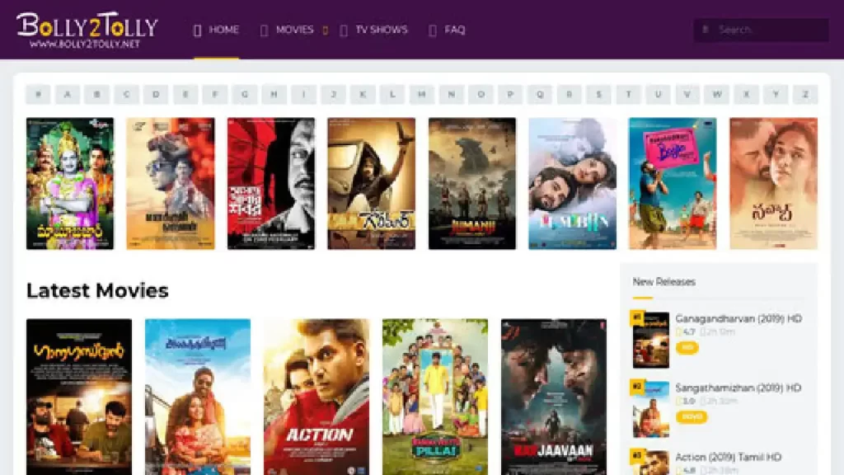Open the TV SHOWS menu item
Image resolution: width=844 pixels, height=475 pixels.
(x=381, y=30)
